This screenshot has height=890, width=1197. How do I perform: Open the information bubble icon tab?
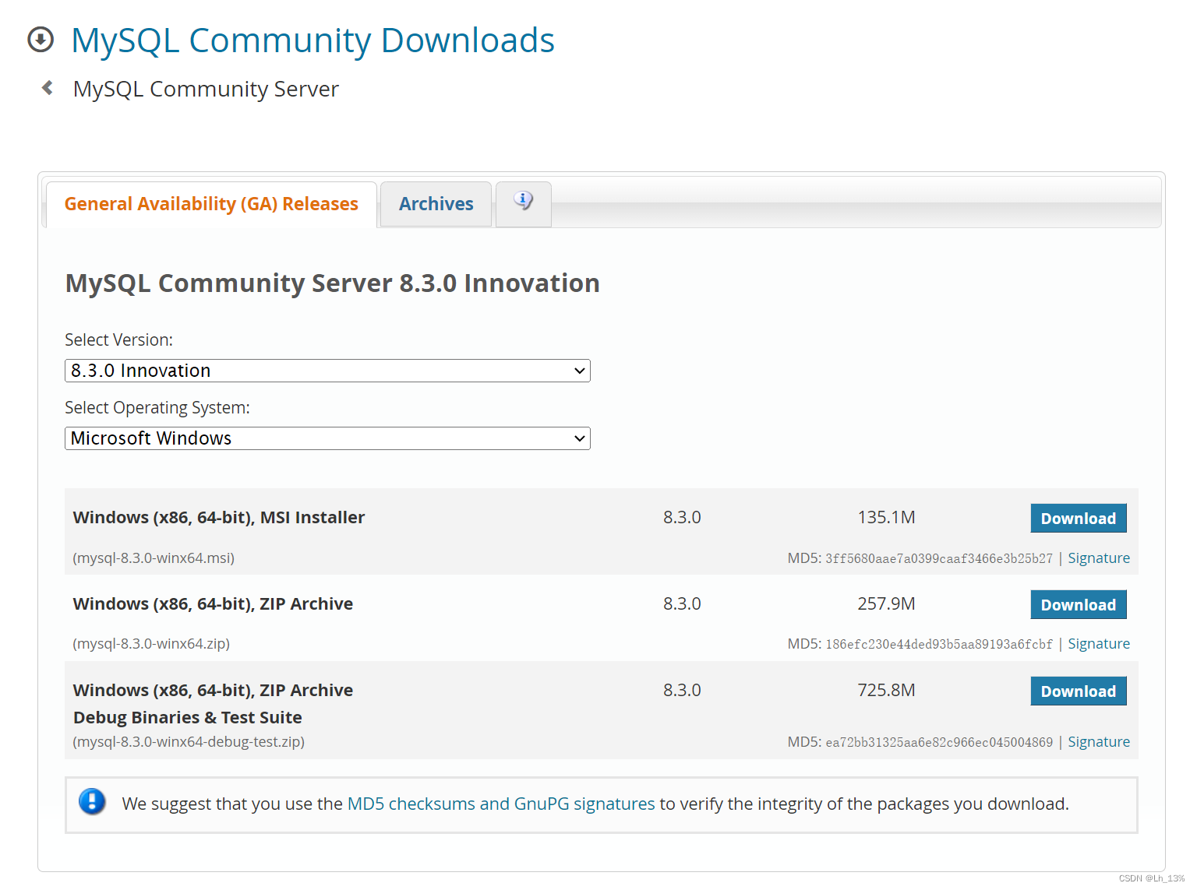(x=524, y=203)
